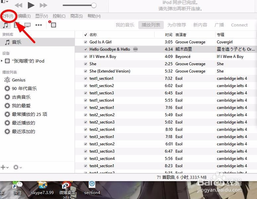
Task: Open more options for Hello Goodbye & Hello
Action: pos(135,49)
